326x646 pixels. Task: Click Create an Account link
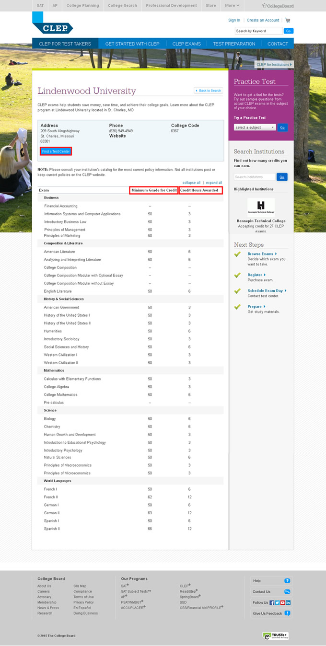pyautogui.click(x=263, y=20)
